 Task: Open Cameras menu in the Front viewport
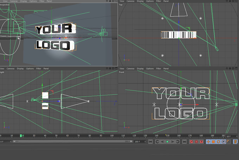click(130, 69)
